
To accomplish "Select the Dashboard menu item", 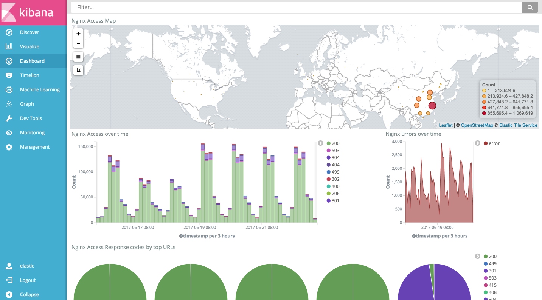I will click(x=33, y=61).
